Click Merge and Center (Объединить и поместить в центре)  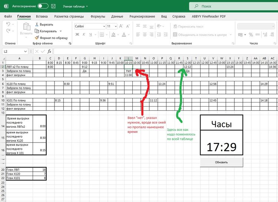pos(200,35)
